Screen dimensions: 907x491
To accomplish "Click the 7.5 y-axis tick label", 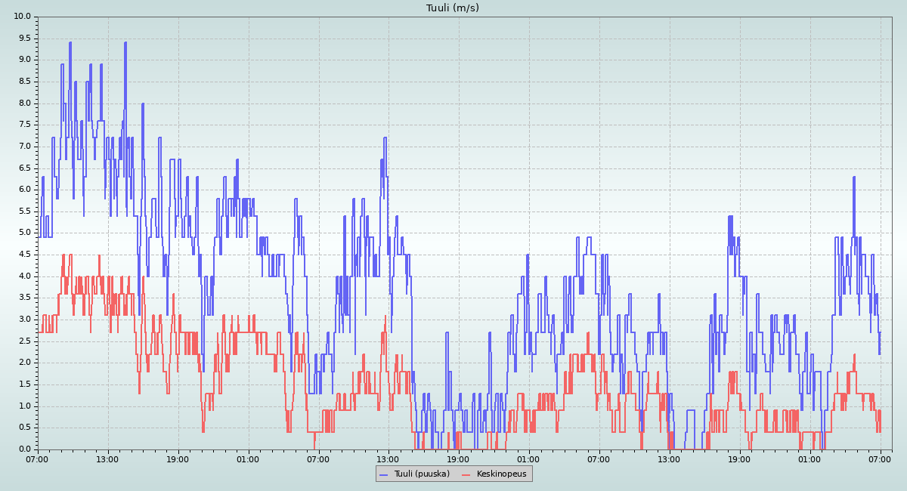I will 24,125.
